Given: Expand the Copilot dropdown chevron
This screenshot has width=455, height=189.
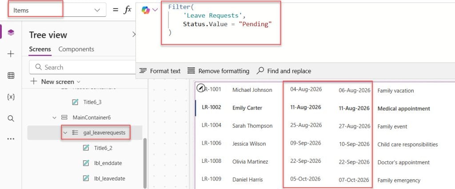Looking at the screenshot, I should click(155, 10).
